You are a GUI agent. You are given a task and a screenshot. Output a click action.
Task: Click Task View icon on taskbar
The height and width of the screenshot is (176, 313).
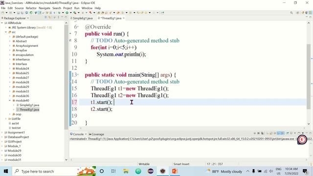113,171
